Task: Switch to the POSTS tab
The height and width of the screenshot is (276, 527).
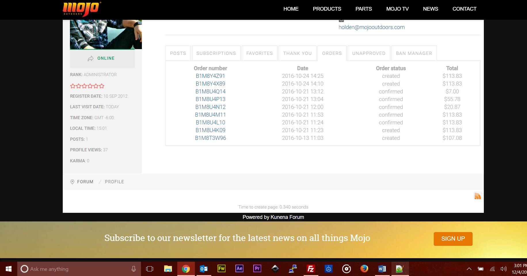Action: pos(178,53)
